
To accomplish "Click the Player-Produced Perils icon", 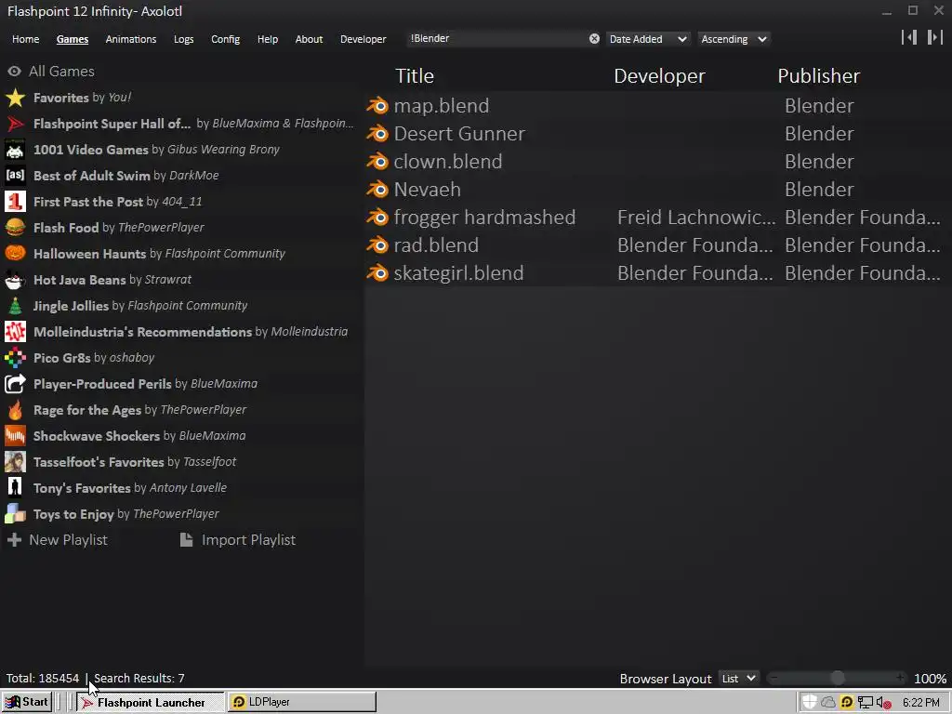I will (15, 384).
